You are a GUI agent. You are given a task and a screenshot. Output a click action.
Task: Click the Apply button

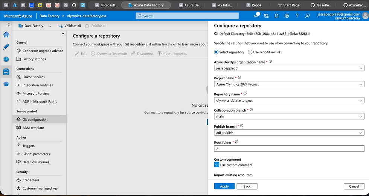pos(224,186)
